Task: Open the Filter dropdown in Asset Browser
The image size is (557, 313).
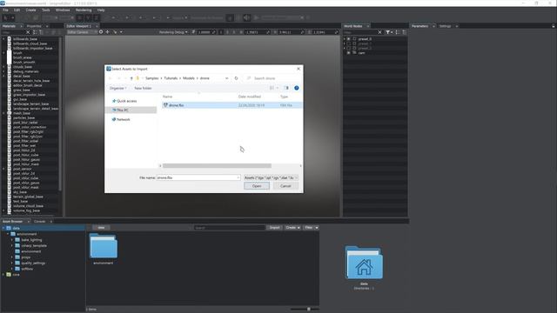Action: 311,228
